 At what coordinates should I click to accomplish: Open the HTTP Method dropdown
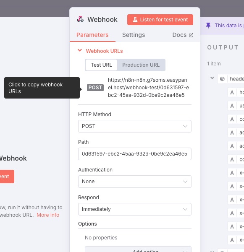tap(135, 126)
